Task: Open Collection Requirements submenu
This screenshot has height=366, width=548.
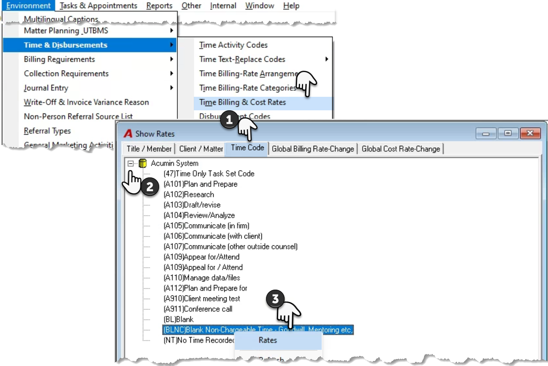Action: (90, 73)
